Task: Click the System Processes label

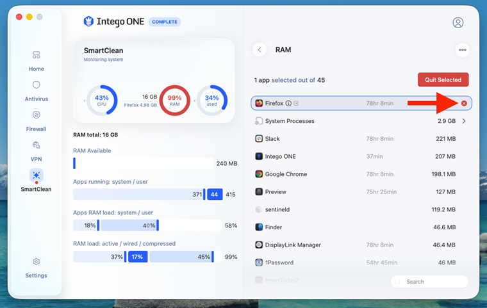Action: 290,121
